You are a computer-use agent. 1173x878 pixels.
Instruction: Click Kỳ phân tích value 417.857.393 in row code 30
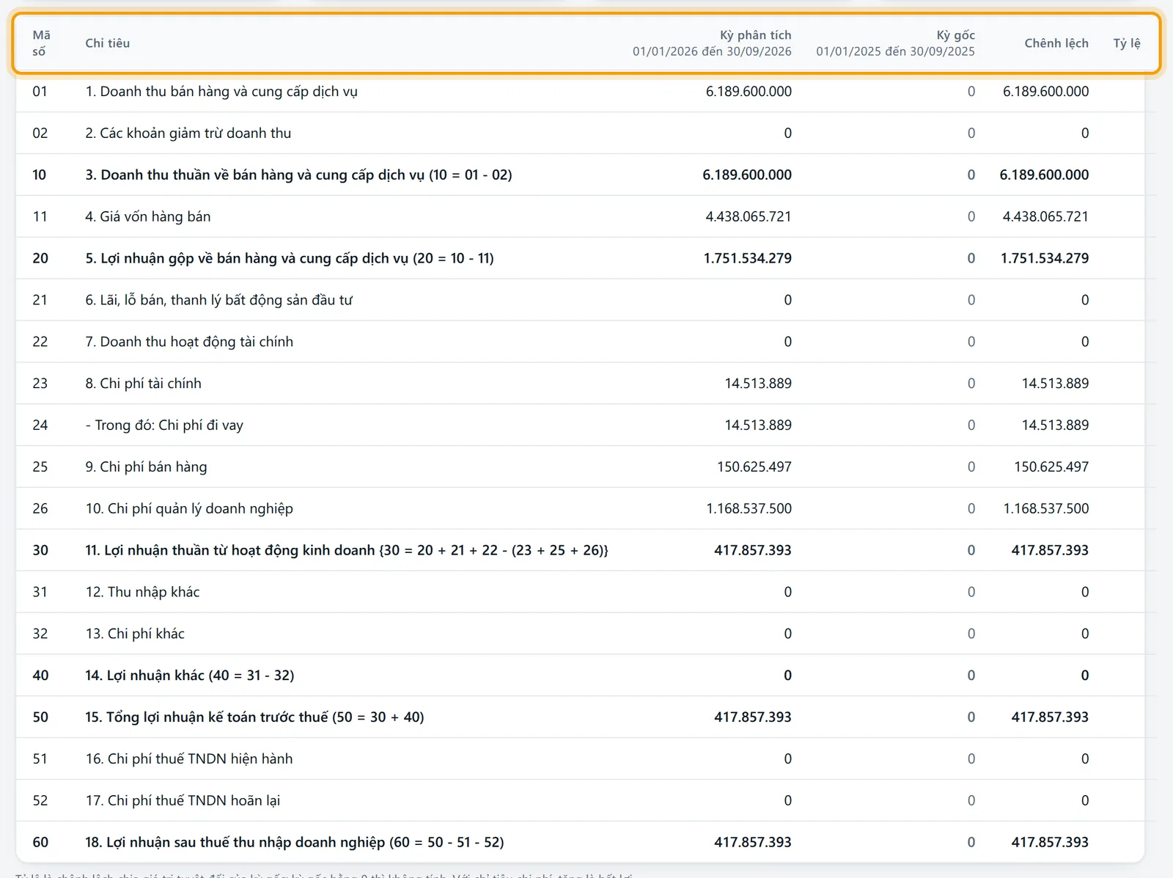[x=753, y=550]
